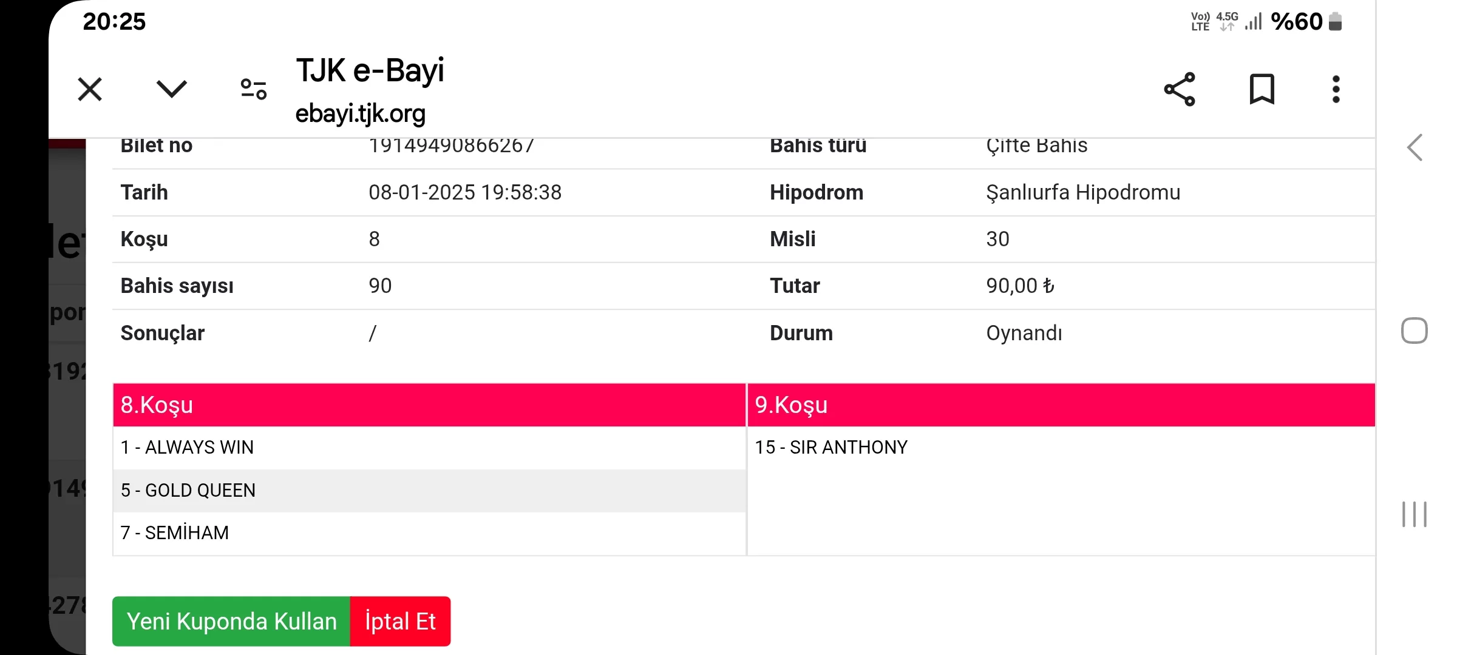The image size is (1457, 655).
Task: Tap the share icon
Action: click(x=1180, y=90)
